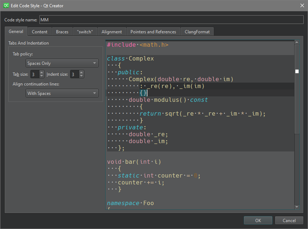Image resolution: width=308 pixels, height=229 pixels.
Task: Switch to the Braces tab
Action: (62, 32)
